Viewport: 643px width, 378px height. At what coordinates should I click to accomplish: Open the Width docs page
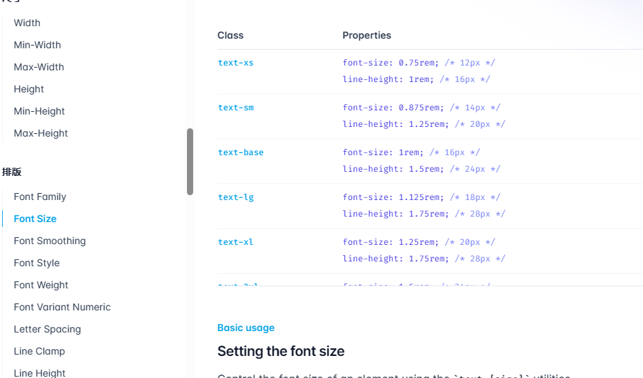click(27, 23)
